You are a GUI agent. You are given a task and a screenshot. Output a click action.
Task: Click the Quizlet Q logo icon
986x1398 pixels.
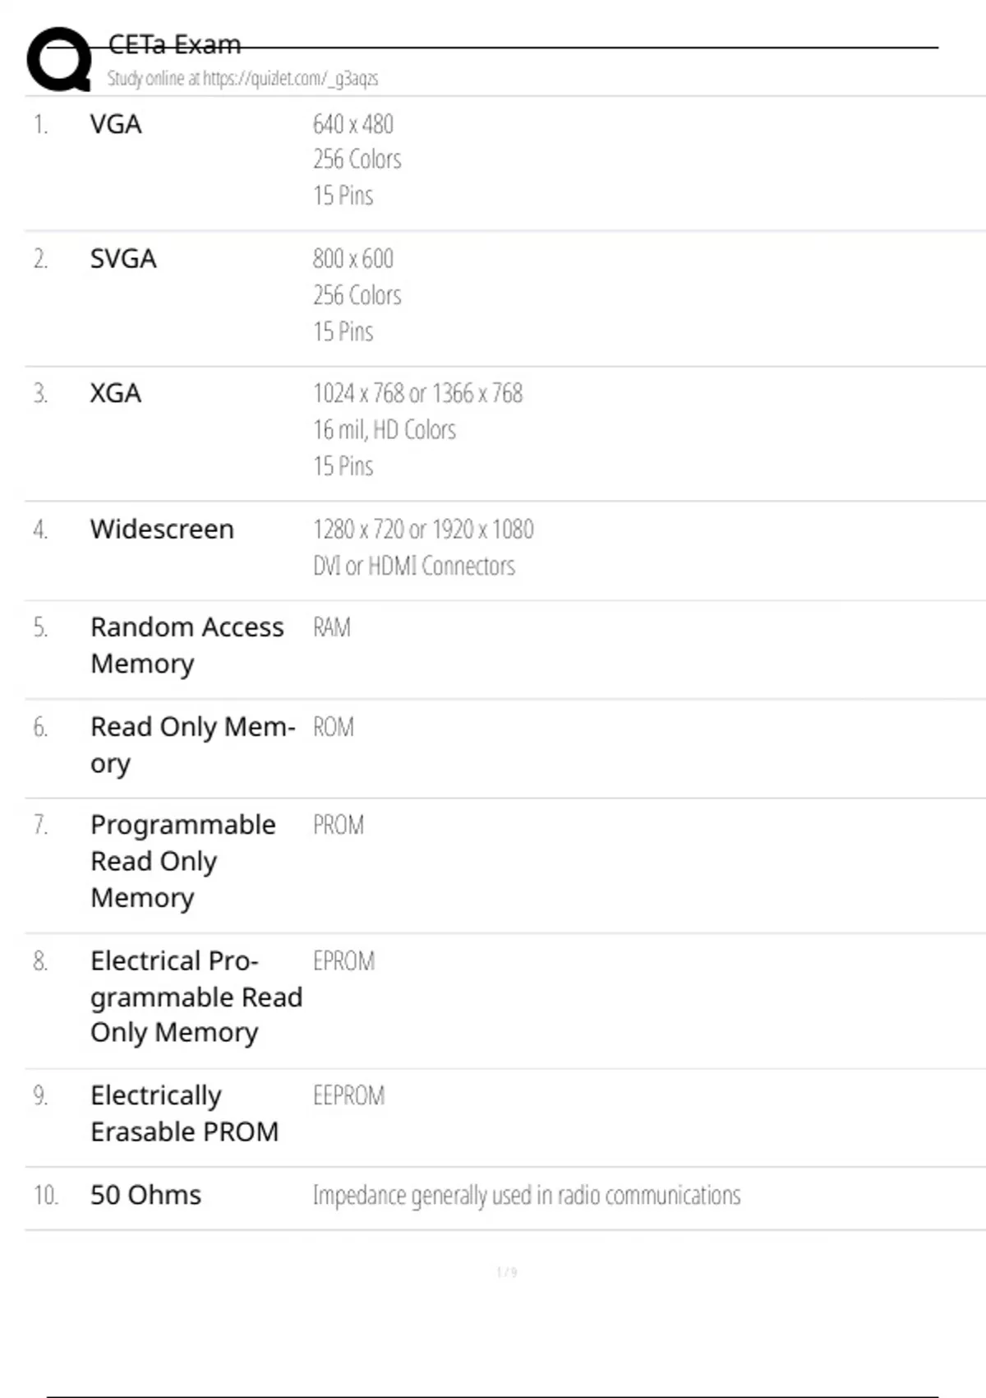(58, 59)
